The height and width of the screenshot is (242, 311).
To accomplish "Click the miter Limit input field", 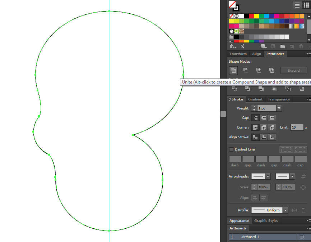I will pos(297,127).
